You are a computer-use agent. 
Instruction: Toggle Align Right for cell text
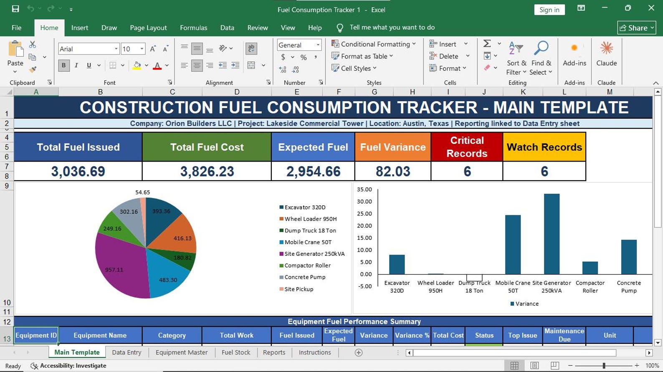210,65
